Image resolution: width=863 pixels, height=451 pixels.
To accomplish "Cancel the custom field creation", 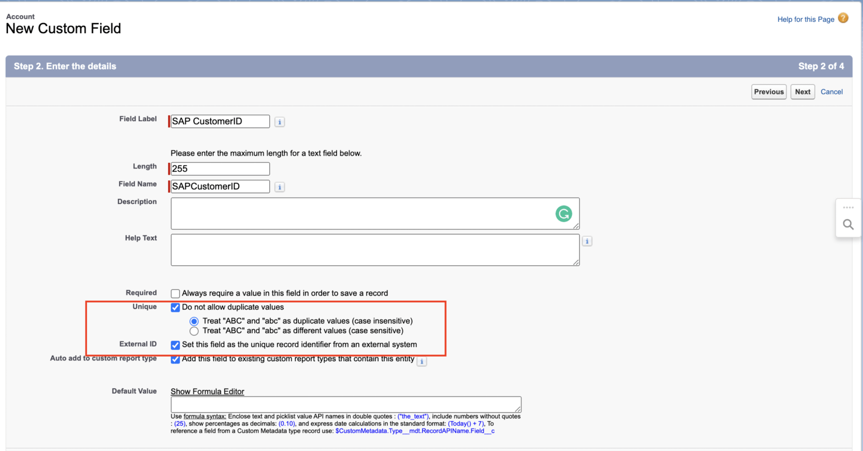I will point(832,92).
